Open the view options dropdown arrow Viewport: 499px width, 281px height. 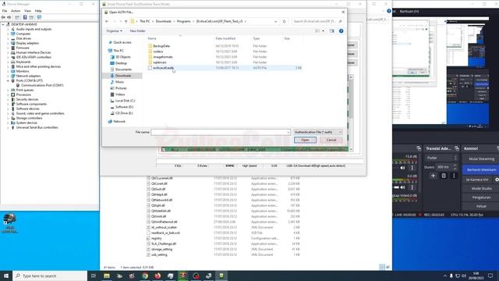pyautogui.click(x=323, y=31)
